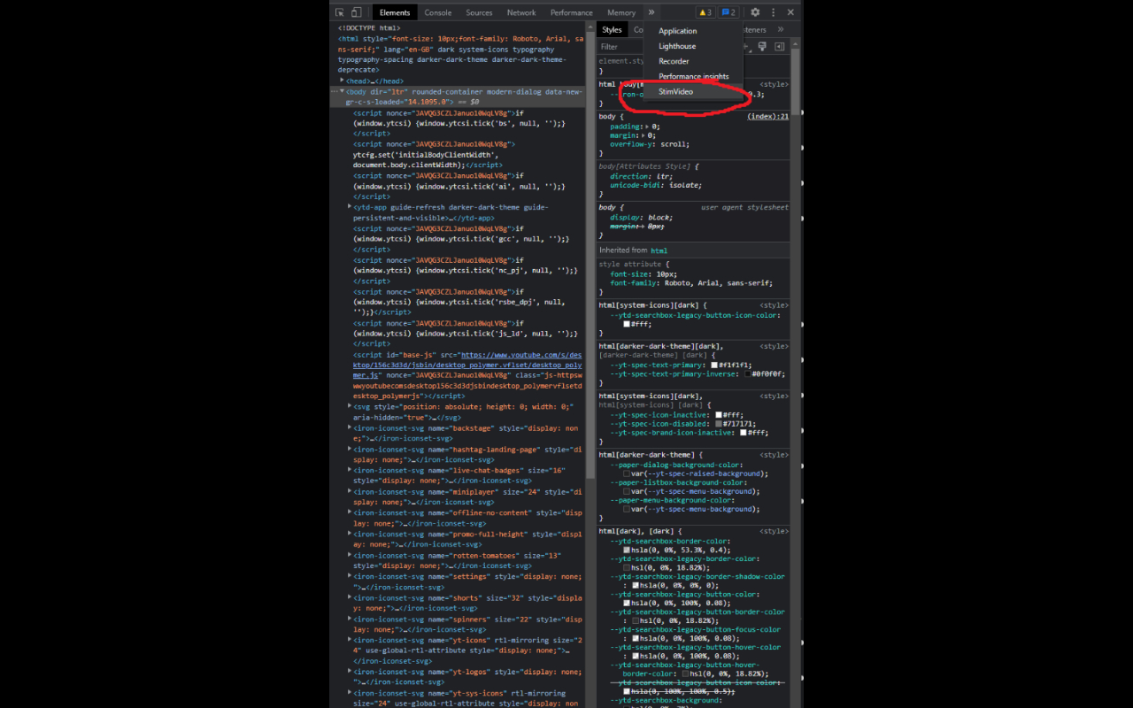Toggle the device toolbar icon

(x=356, y=12)
